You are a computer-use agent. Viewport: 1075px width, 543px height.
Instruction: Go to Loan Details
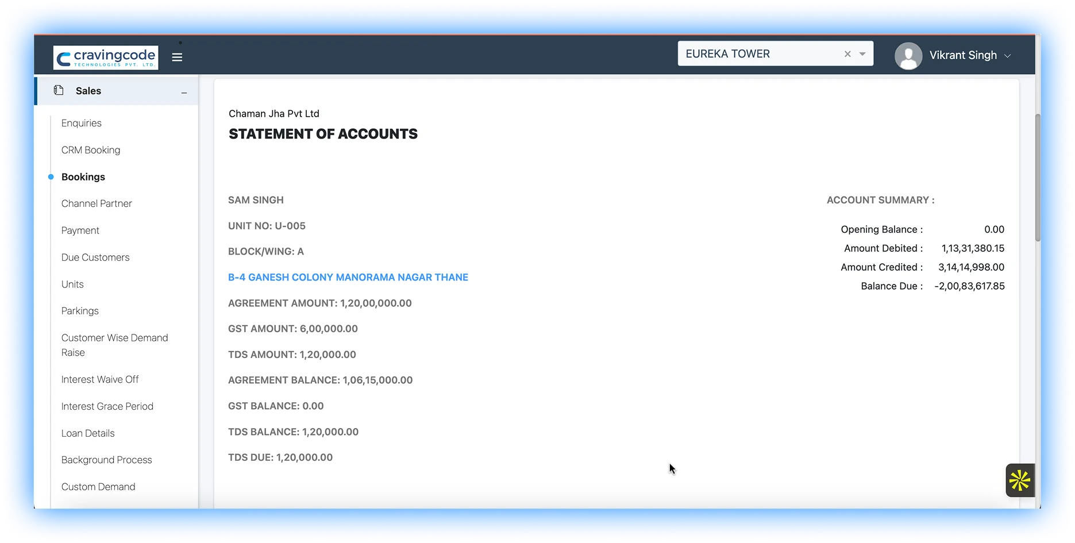pos(88,433)
